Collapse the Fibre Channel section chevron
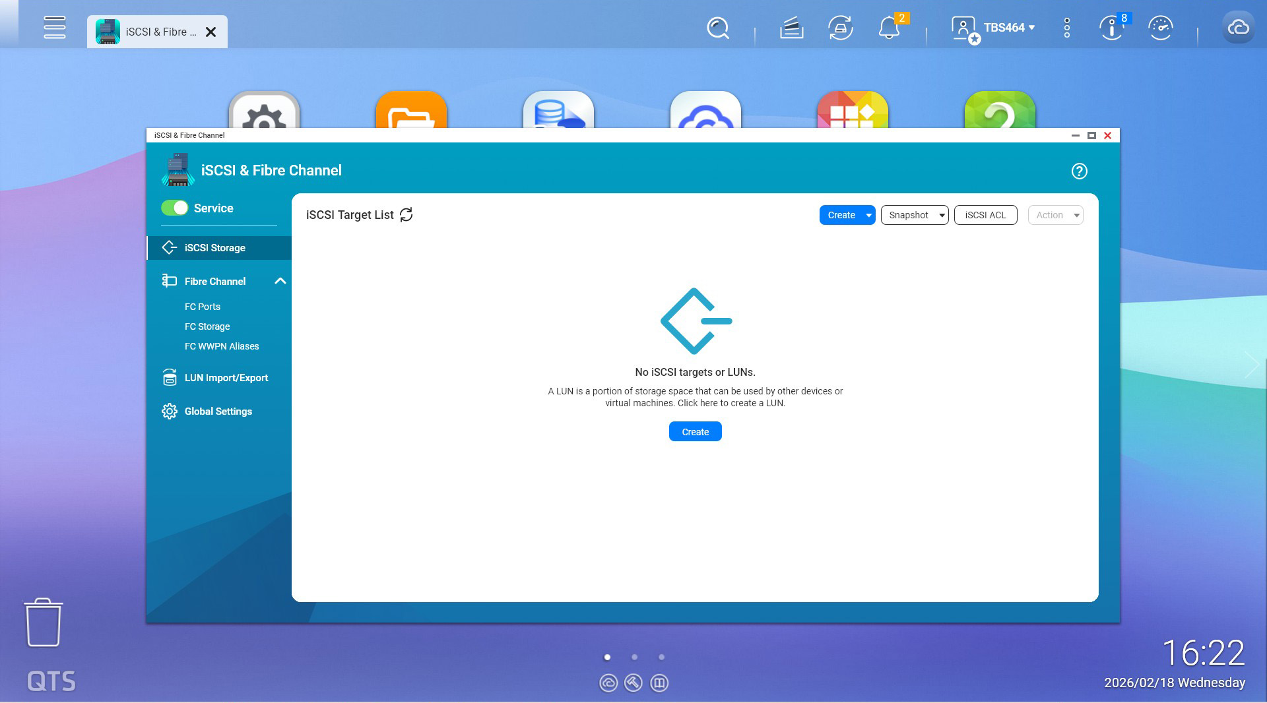This screenshot has height=703, width=1267. (x=280, y=282)
